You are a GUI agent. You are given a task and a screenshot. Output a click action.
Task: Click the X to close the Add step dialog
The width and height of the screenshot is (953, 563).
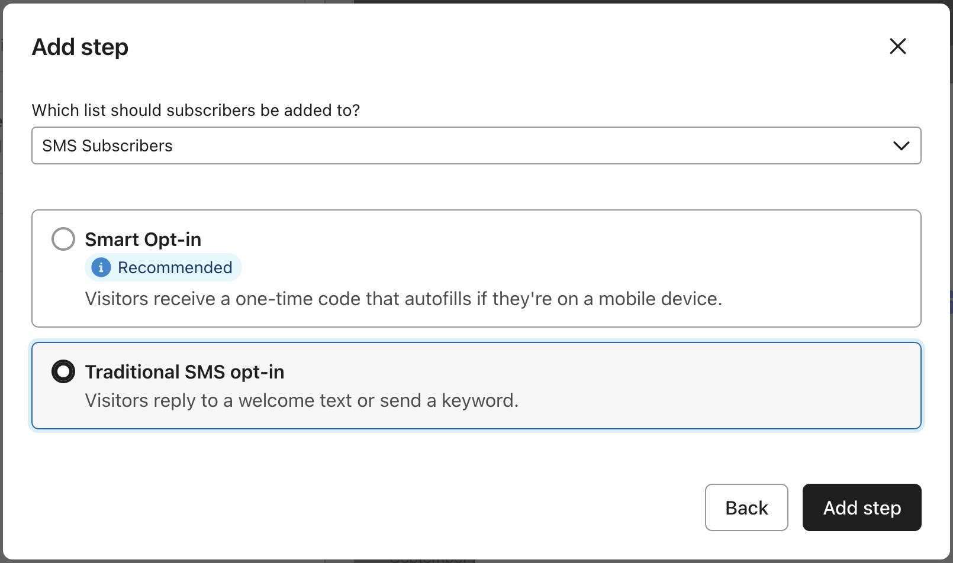coord(897,46)
